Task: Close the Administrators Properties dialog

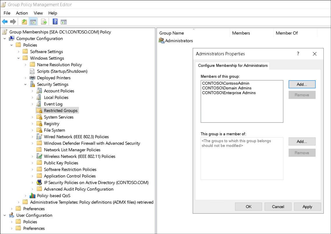Action: click(x=314, y=54)
